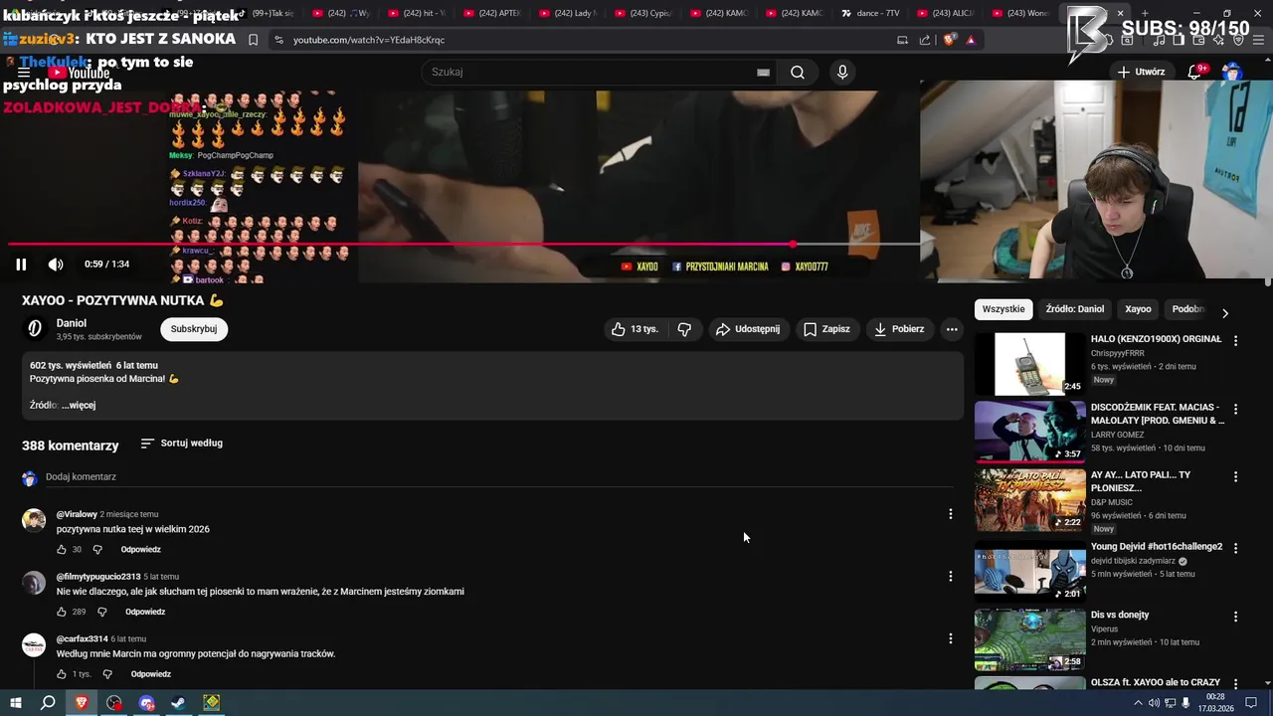Screen dimensions: 1273x716
Task: Like the @filmytypugucio2313 comment
Action: (x=62, y=613)
